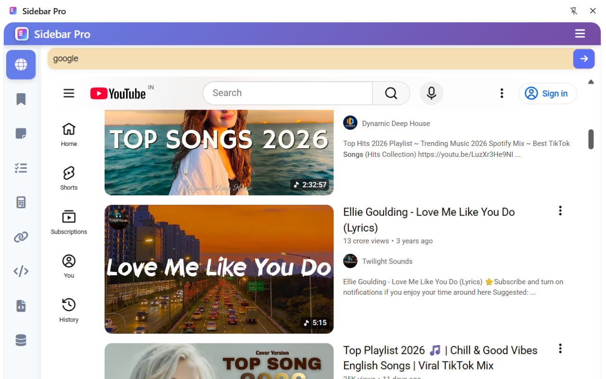This screenshot has width=606, height=379.
Task: Open the calculator sidebar tool
Action: 21,202
